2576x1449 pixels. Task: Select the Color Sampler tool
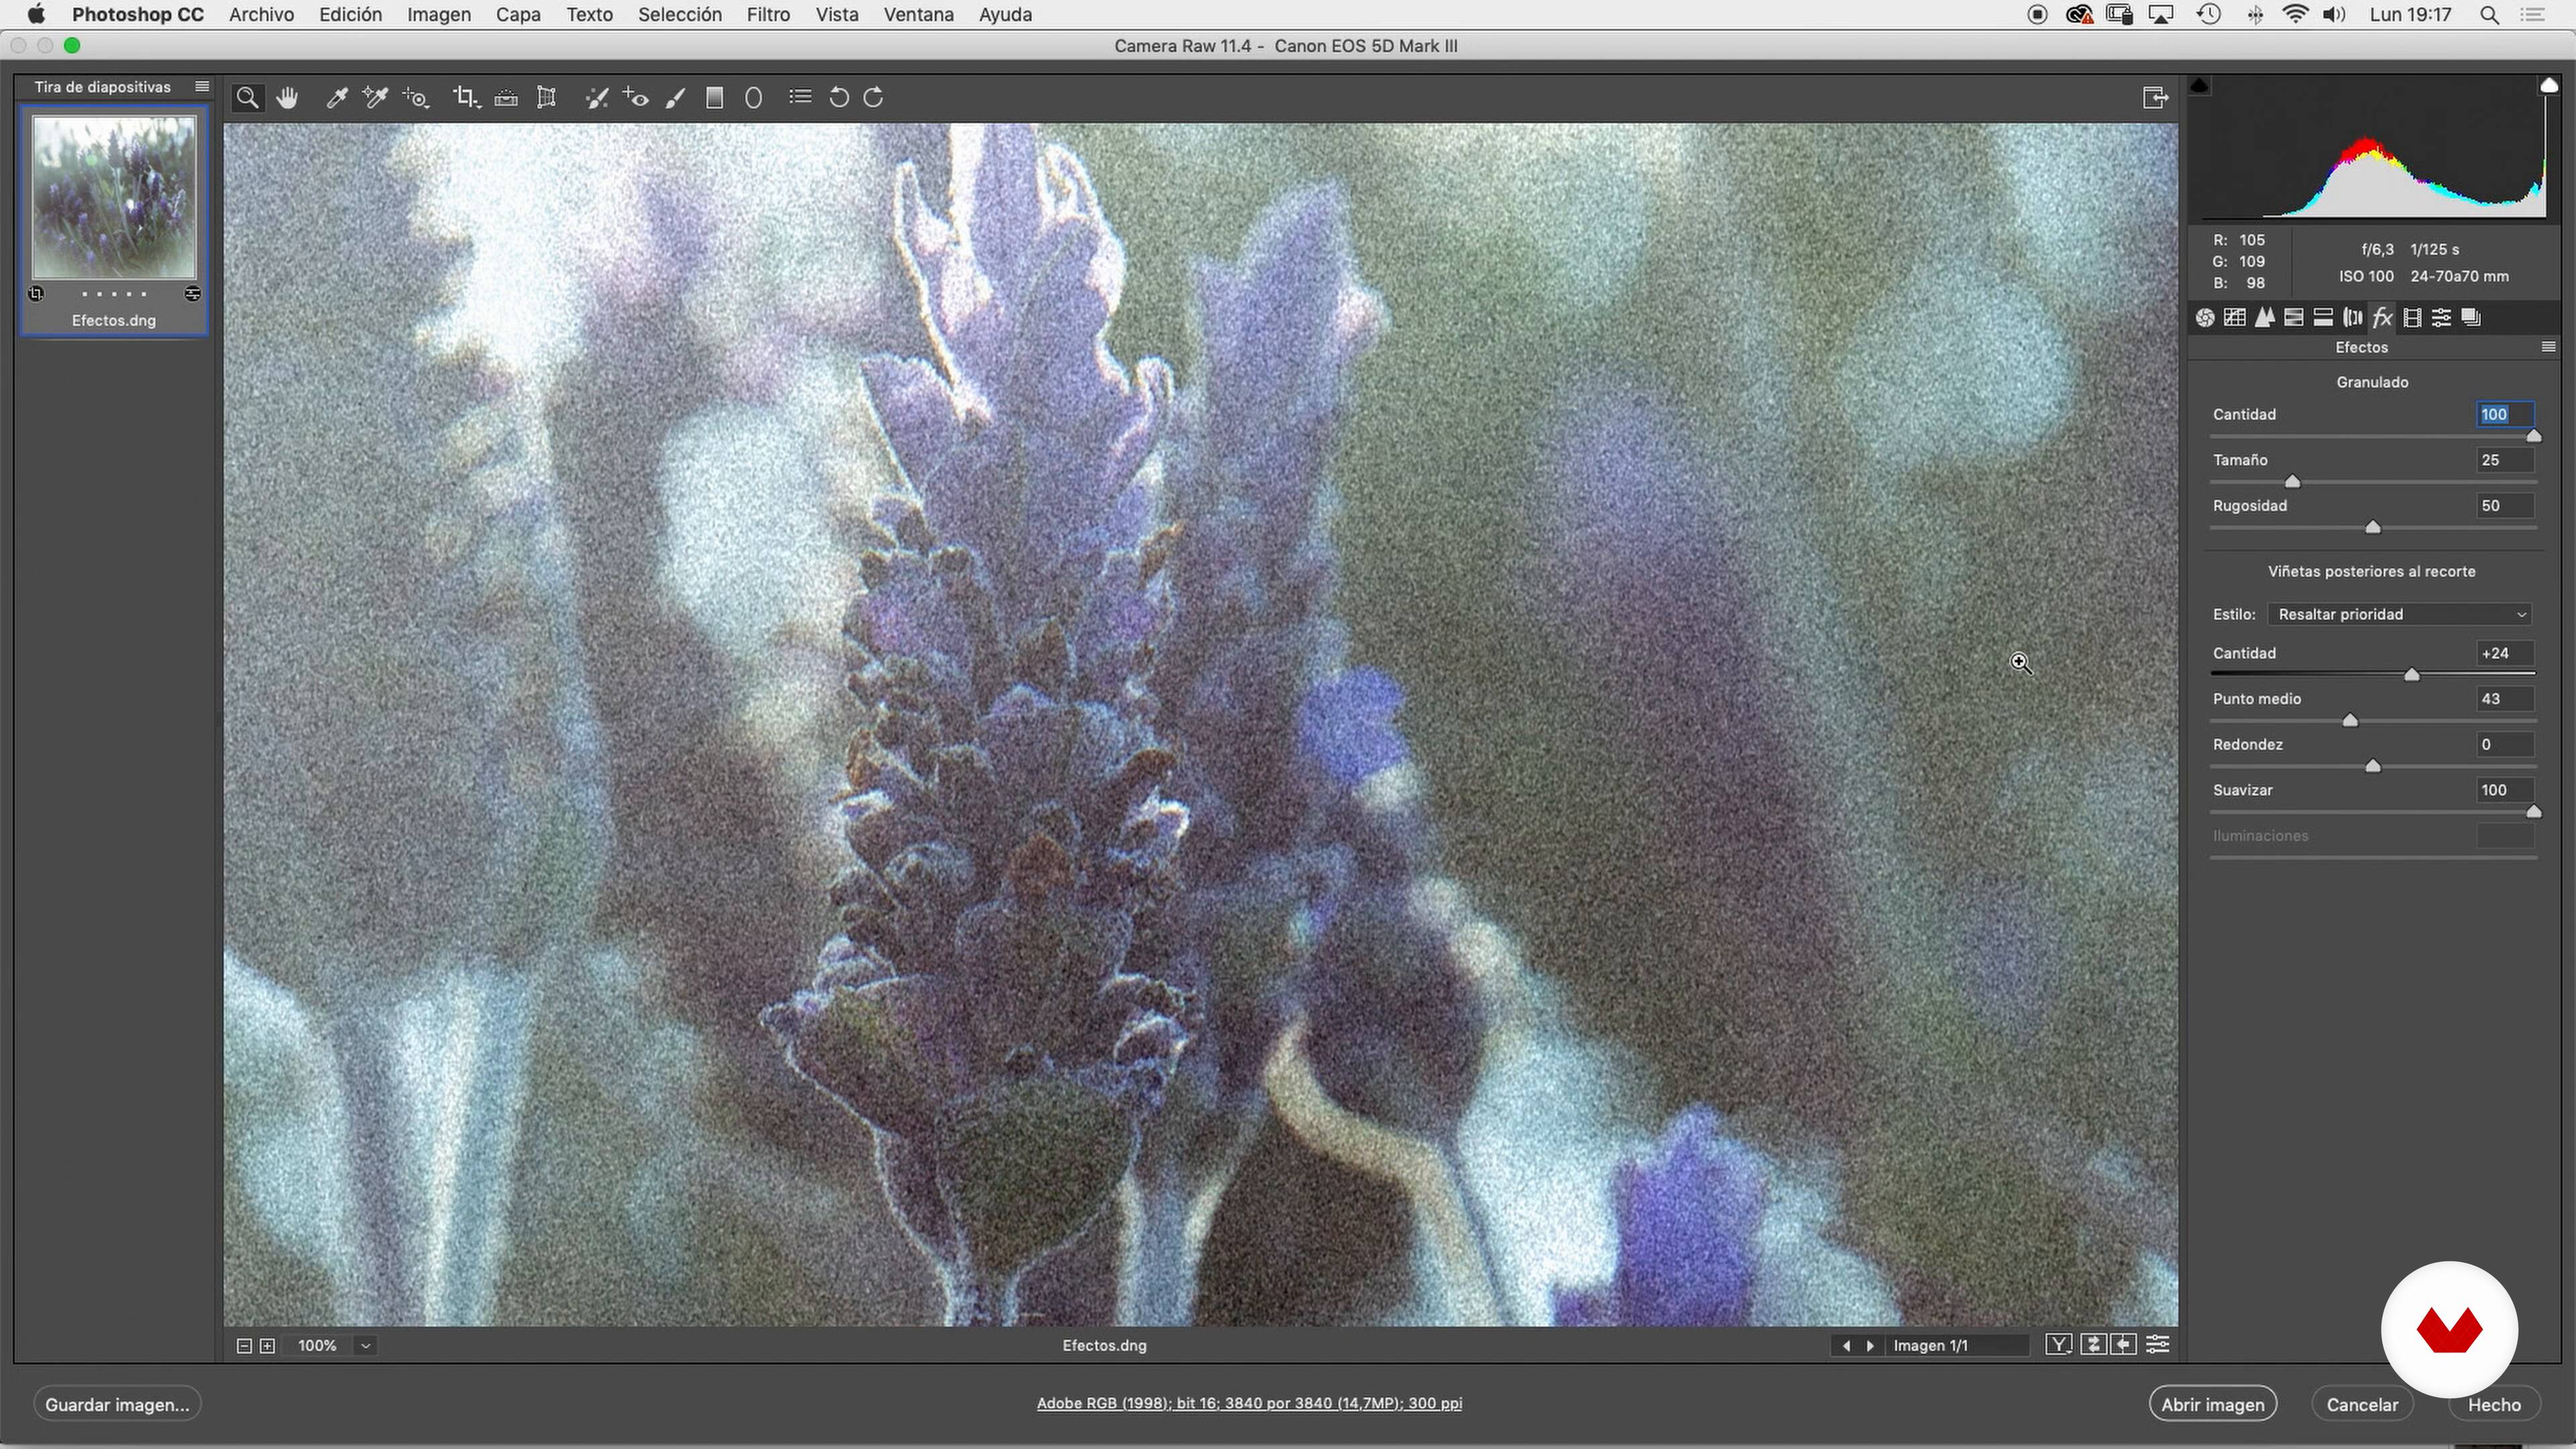[376, 98]
